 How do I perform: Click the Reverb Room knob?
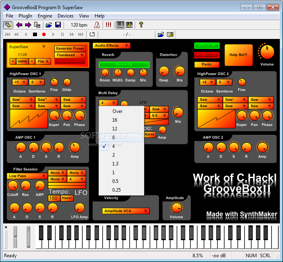(x=105, y=73)
